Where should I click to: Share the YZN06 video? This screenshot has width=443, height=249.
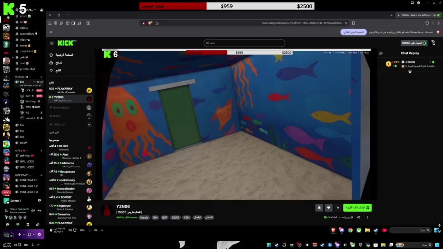[x=358, y=218]
